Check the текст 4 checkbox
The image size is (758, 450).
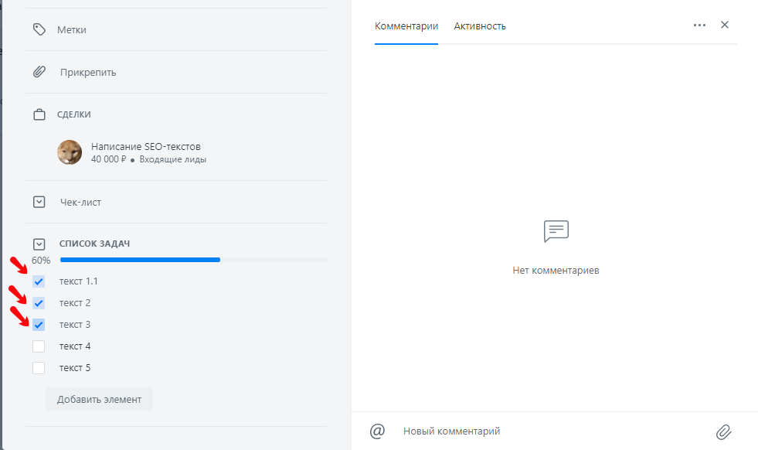(39, 346)
